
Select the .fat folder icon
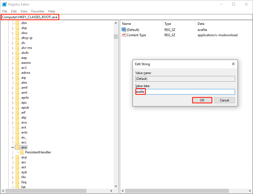[x=17, y=187]
